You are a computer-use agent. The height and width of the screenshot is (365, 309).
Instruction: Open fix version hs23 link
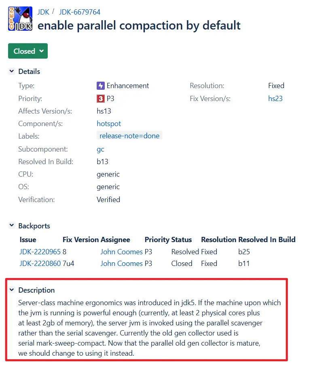[x=275, y=99]
